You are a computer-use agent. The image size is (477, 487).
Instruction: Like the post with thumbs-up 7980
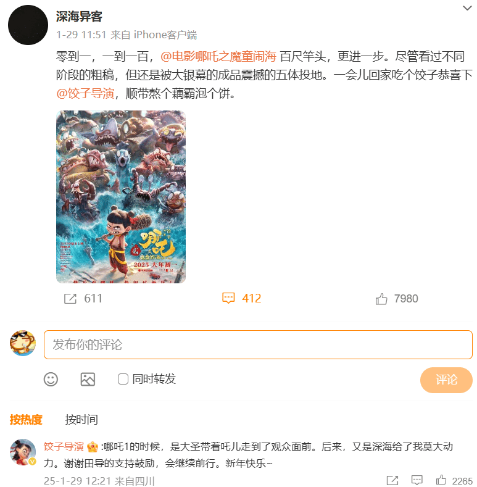coord(381,299)
